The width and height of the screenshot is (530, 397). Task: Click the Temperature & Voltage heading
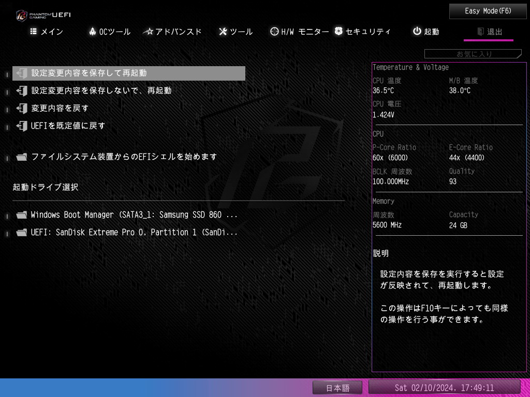[410, 67]
